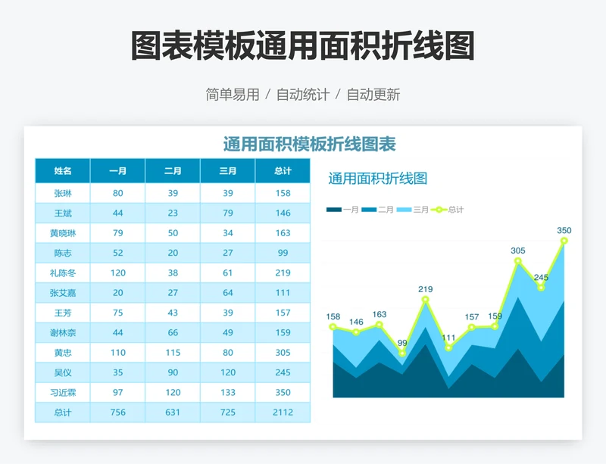Select 张琳's total cell 158
Image resolution: width=606 pixels, height=464 pixels.
[x=283, y=193]
